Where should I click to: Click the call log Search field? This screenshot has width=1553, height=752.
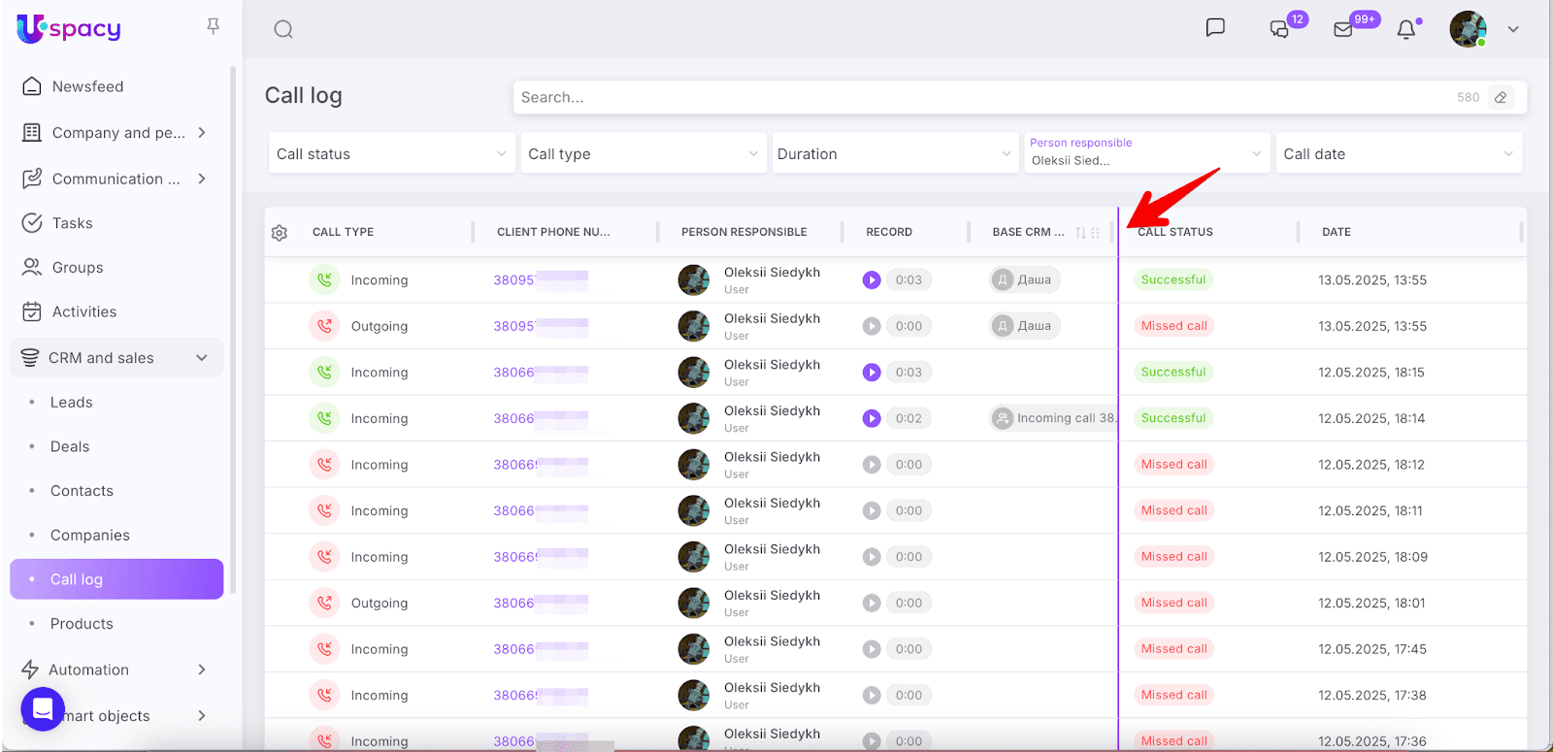point(980,97)
